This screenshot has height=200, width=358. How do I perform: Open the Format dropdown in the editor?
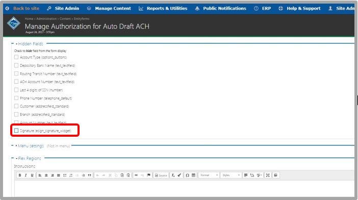pos(209,175)
